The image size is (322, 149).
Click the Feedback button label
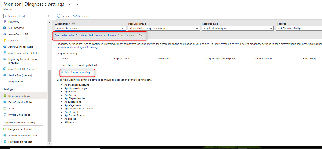click(83, 16)
